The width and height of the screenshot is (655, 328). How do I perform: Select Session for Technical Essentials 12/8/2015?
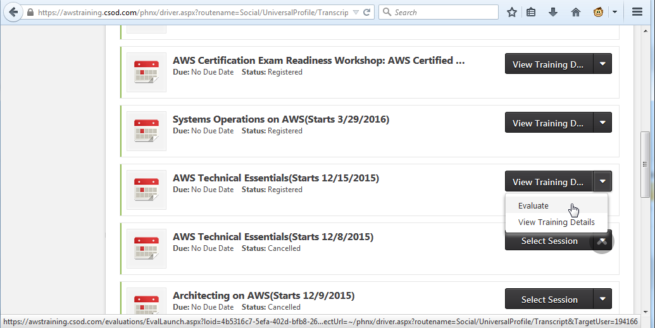(x=549, y=241)
